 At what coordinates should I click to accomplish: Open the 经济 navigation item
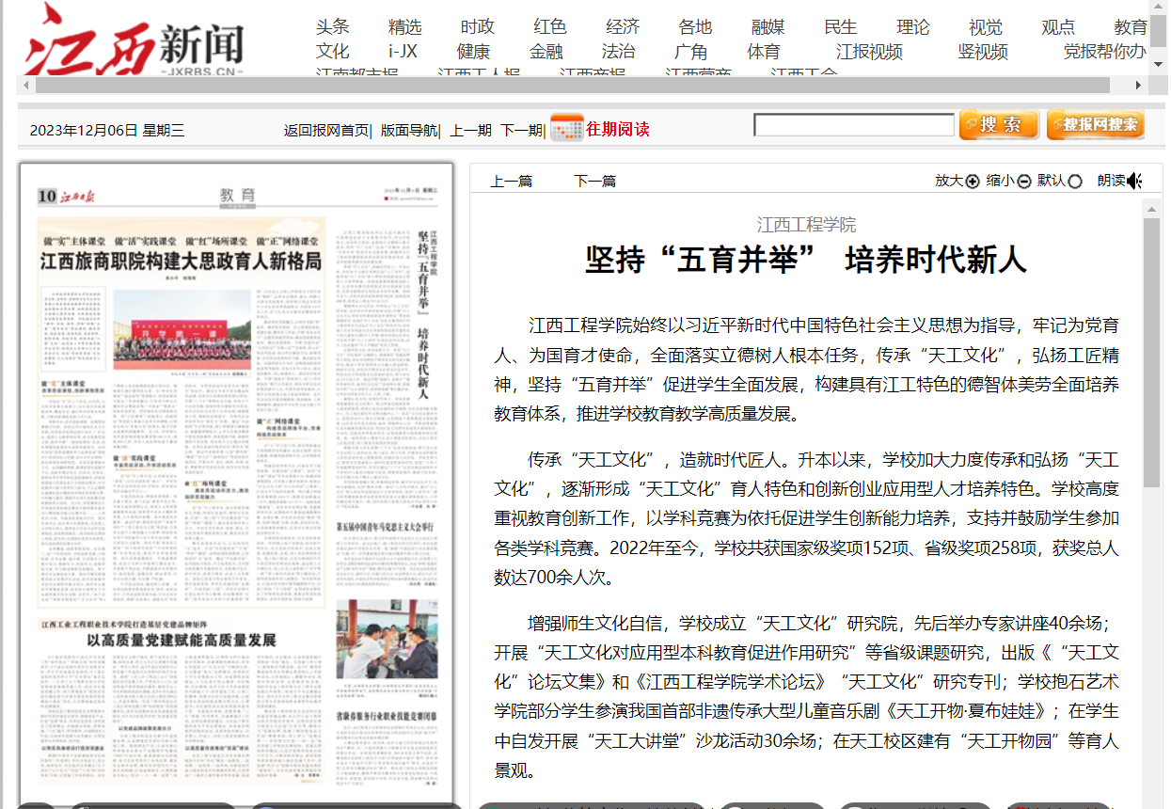pyautogui.click(x=623, y=27)
